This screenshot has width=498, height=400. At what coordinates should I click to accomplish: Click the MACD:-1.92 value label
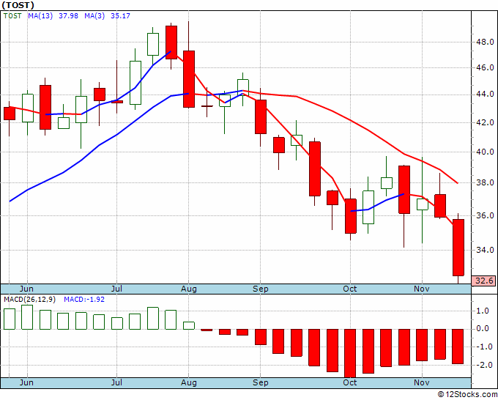(x=84, y=300)
